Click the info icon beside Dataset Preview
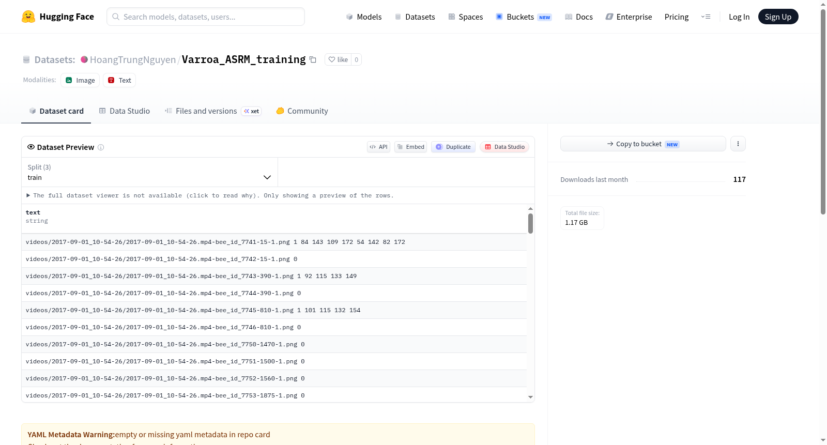827x445 pixels. [101, 147]
